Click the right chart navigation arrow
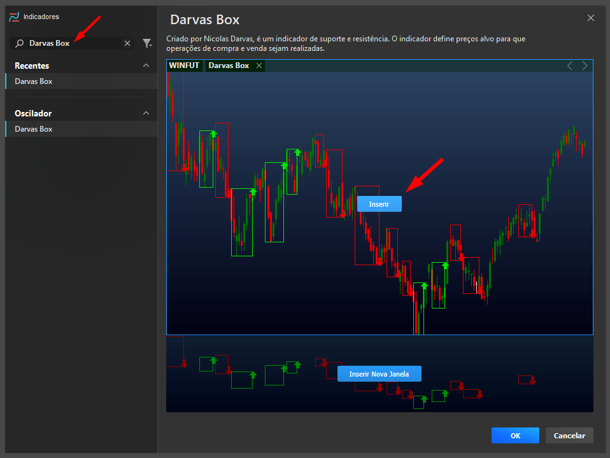Screen dimensions: 610x458 (x=585, y=65)
